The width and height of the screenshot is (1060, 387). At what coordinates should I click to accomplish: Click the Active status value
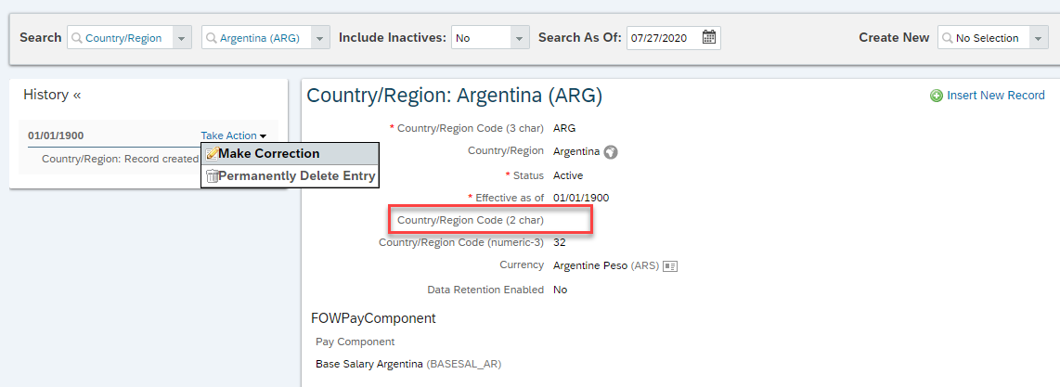pos(568,175)
